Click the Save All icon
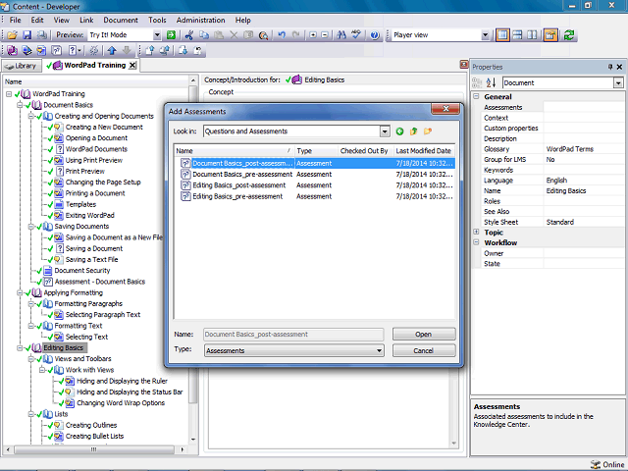 click(x=41, y=35)
